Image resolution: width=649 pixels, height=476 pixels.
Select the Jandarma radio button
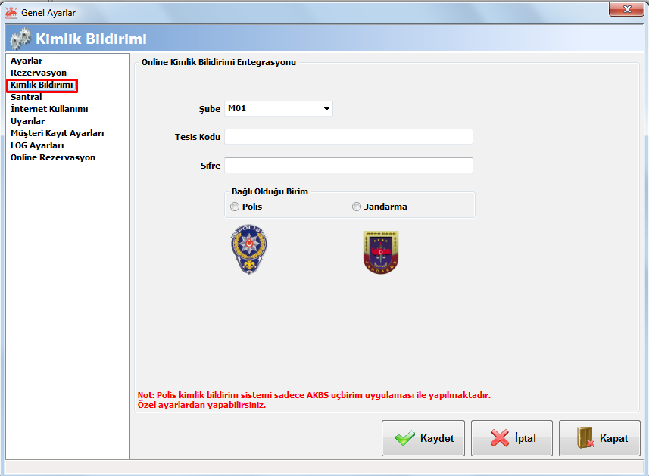click(357, 207)
